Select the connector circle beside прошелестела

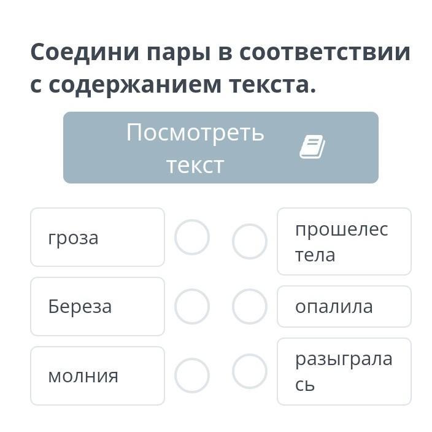(250, 241)
